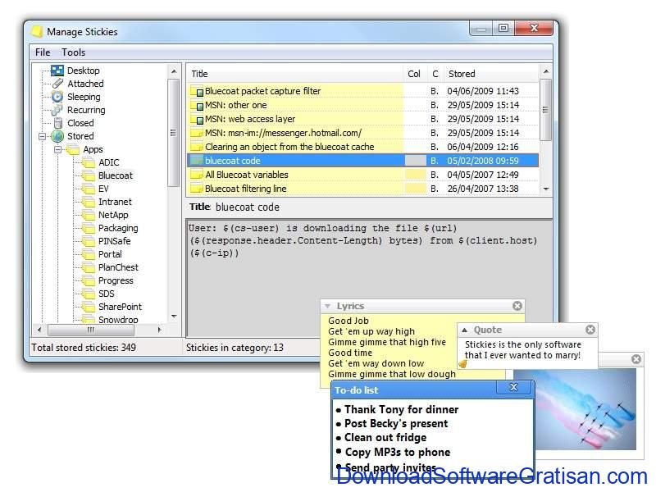Click the Recurring category icon

[x=57, y=110]
